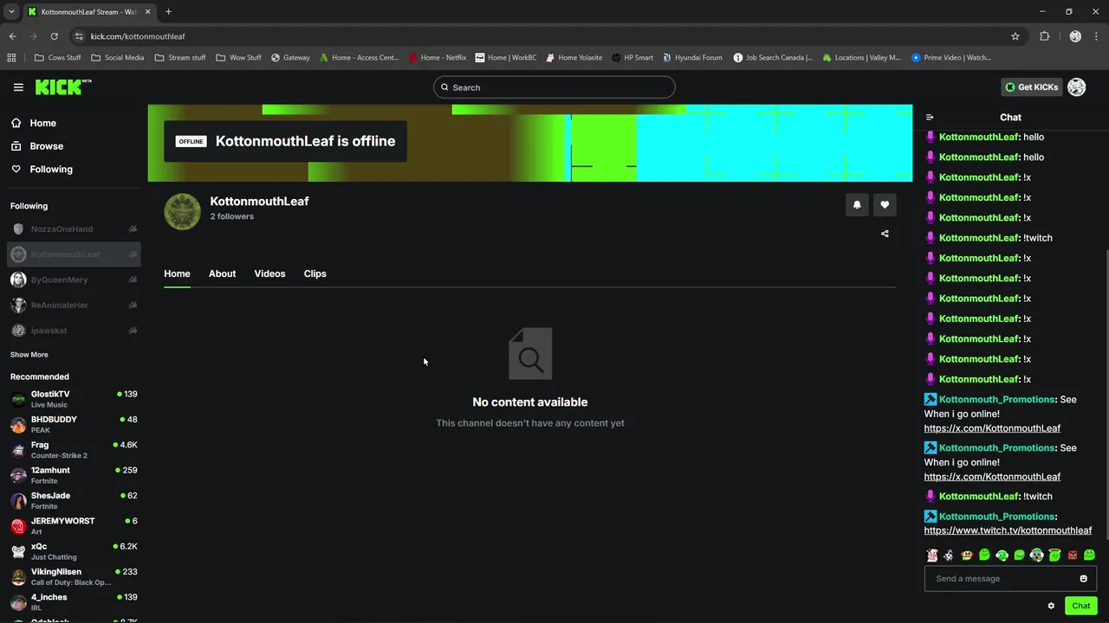The height and width of the screenshot is (623, 1109).
Task: Open NozzaOneHand followed channel
Action: pyautogui.click(x=74, y=229)
